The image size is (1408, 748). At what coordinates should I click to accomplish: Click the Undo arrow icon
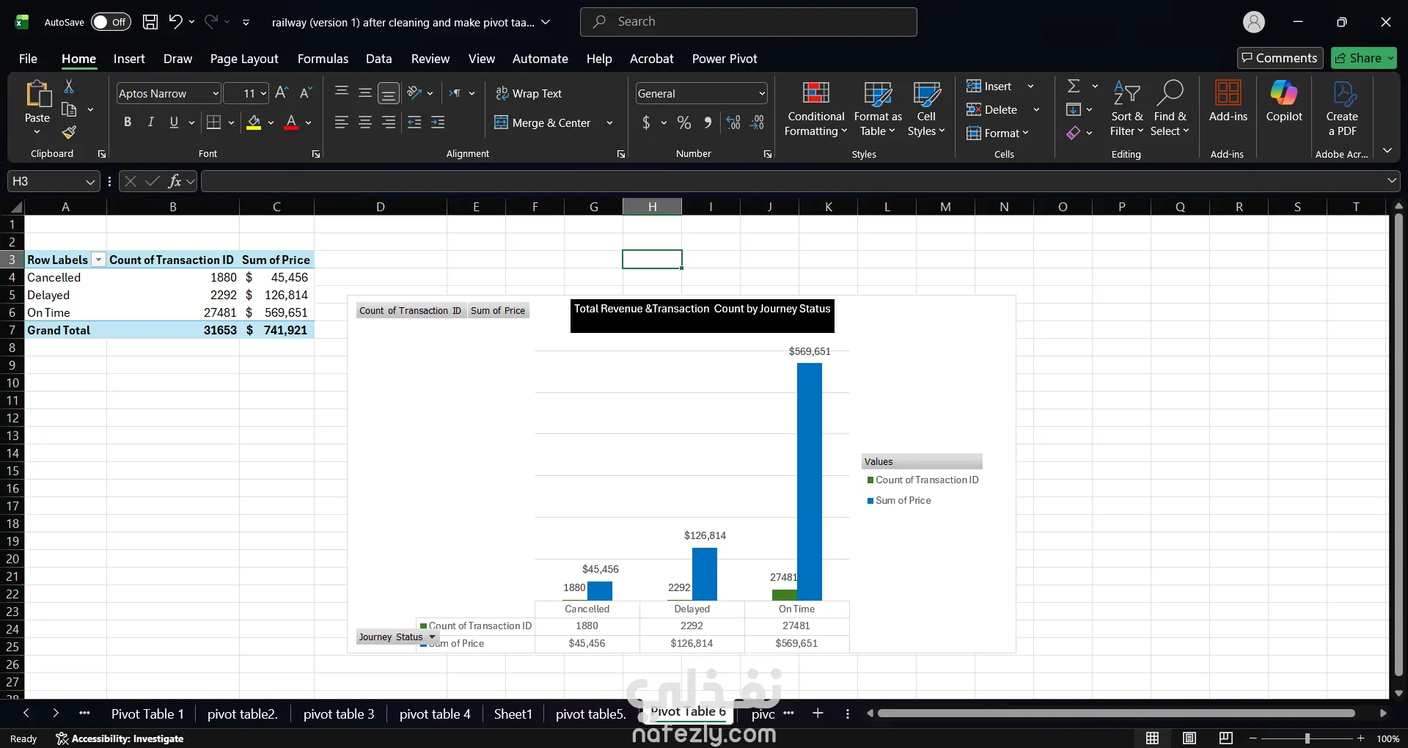coord(175,22)
